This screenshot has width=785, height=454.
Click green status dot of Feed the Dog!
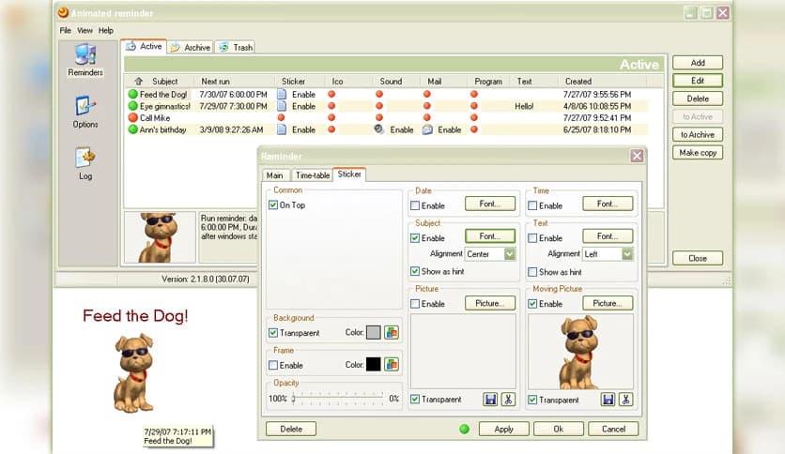tap(132, 94)
